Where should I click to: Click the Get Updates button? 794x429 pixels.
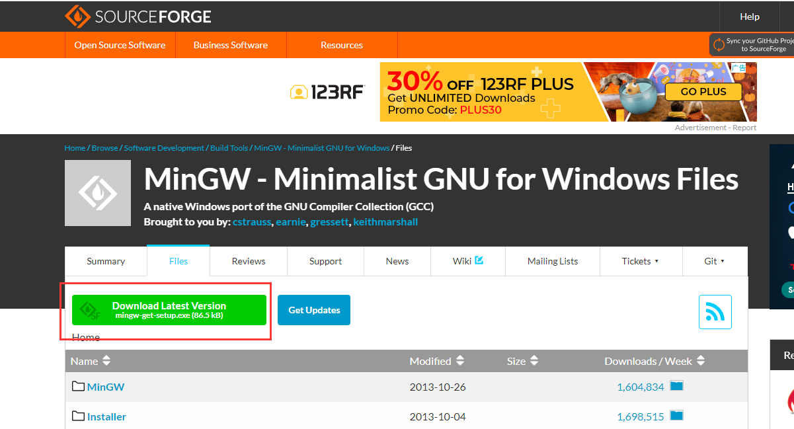pos(314,310)
